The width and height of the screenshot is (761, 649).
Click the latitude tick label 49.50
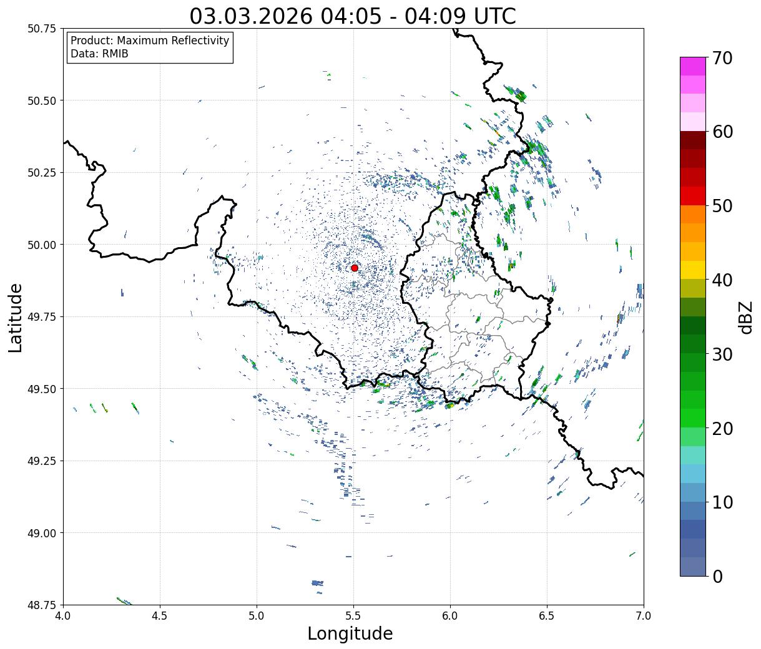point(42,389)
